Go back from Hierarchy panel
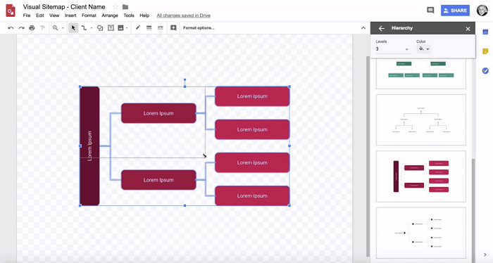The height and width of the screenshot is (263, 493). (x=382, y=28)
